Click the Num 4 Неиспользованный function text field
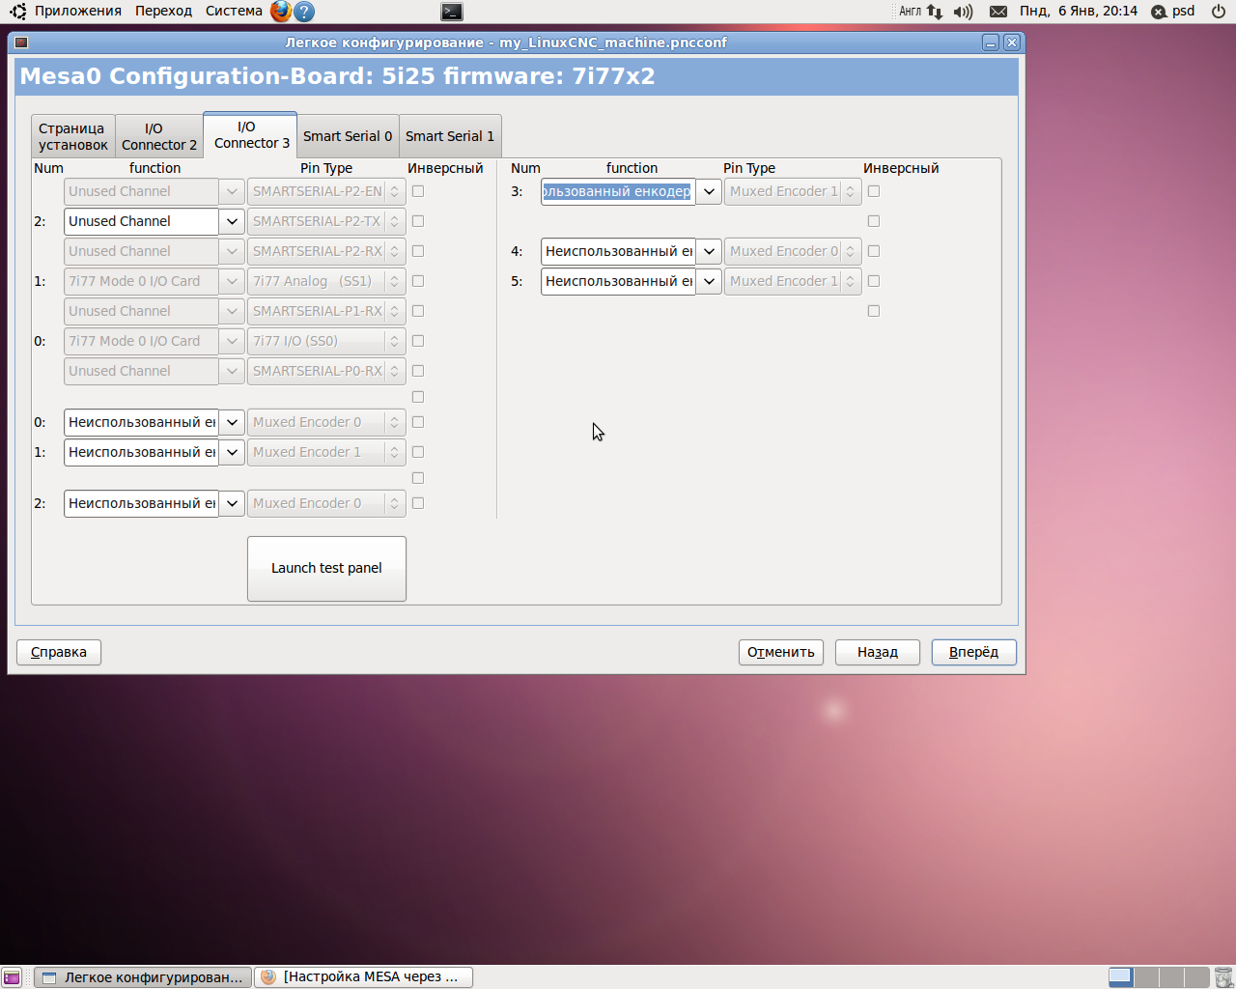This screenshot has width=1236, height=989. 618,251
